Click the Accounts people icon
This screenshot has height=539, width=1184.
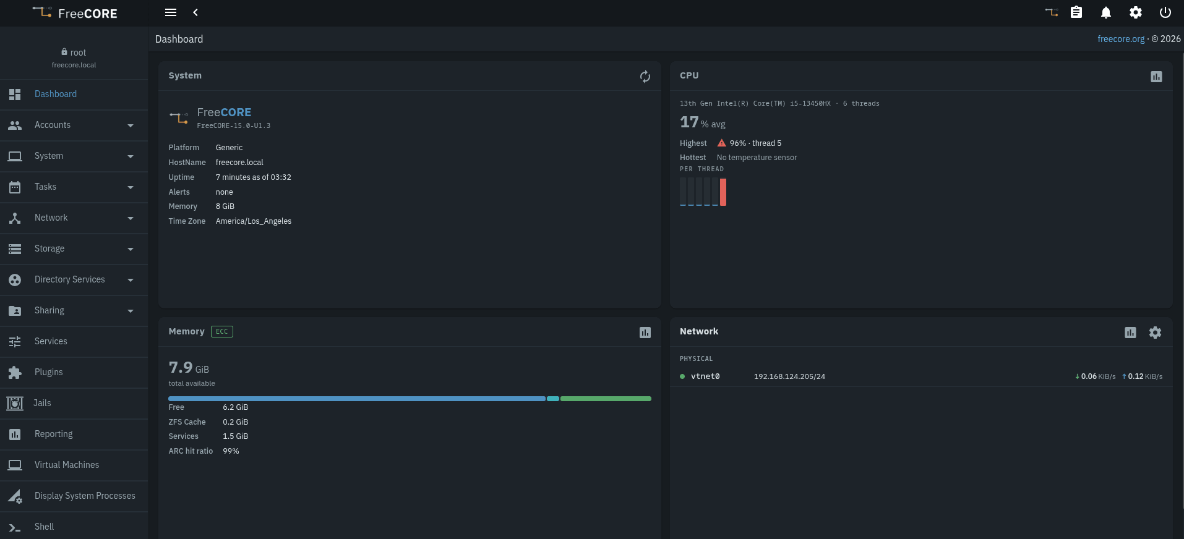point(15,125)
